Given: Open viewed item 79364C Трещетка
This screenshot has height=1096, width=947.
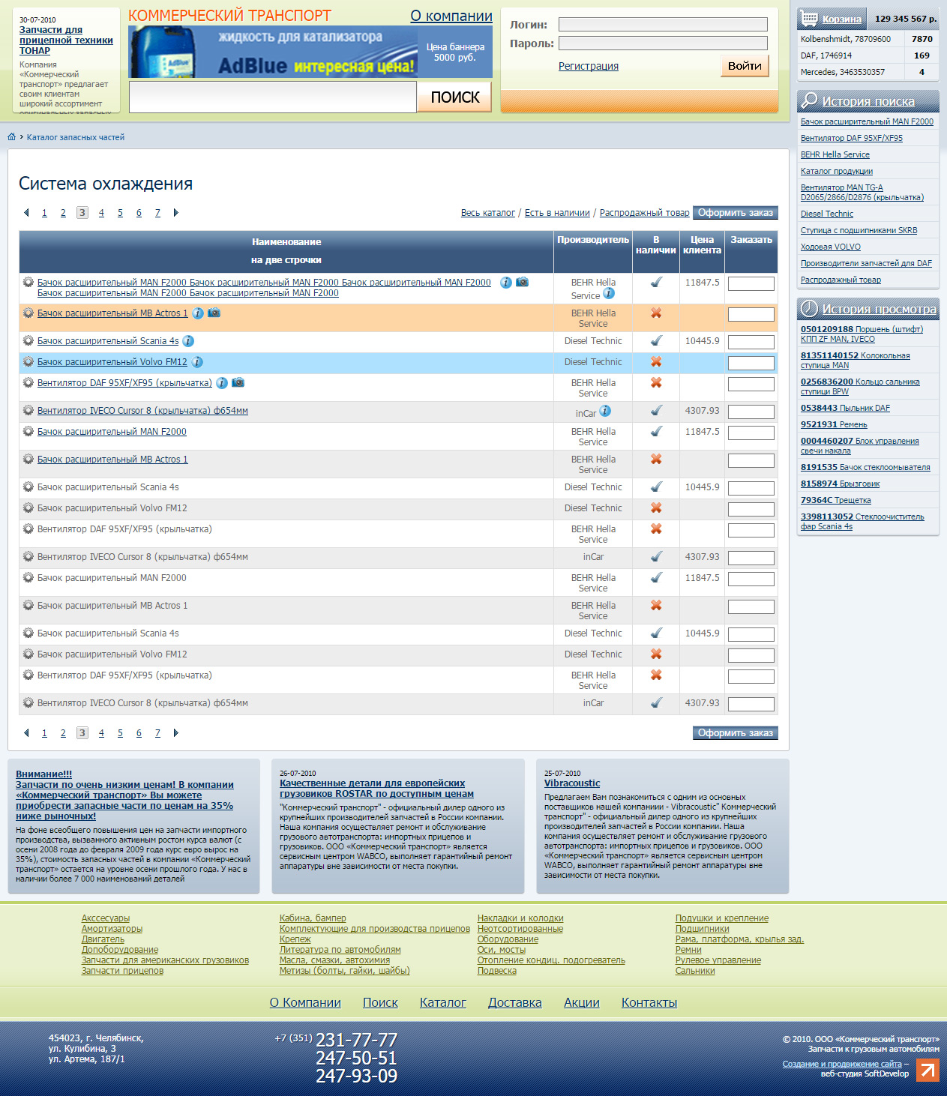Looking at the screenshot, I should click(x=836, y=500).
